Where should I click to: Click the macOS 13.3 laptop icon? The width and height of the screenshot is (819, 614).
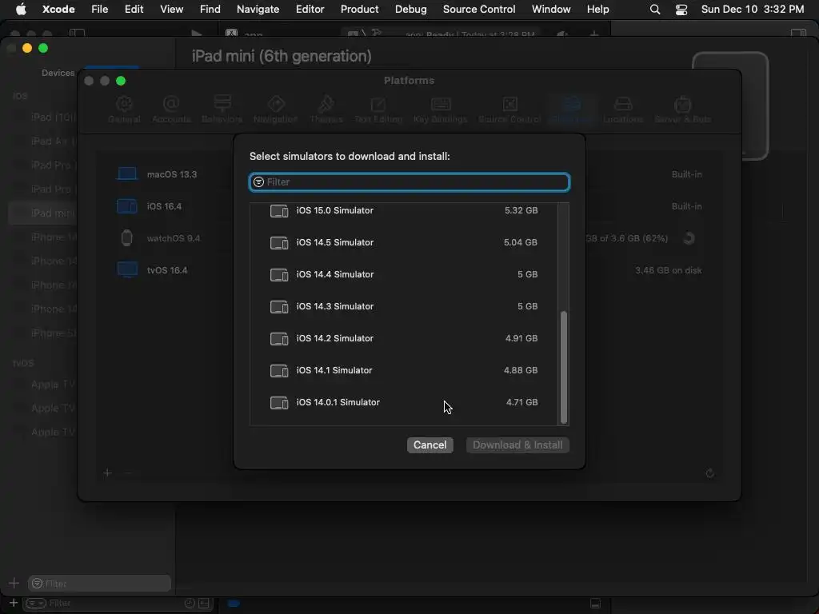click(126, 173)
